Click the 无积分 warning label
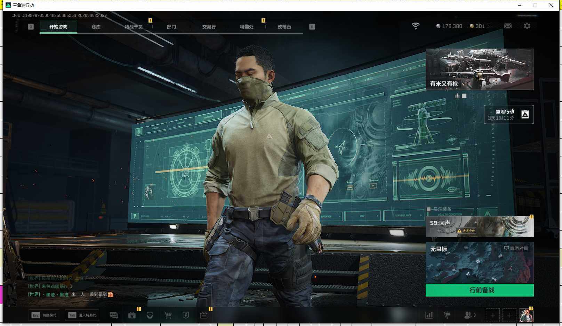This screenshot has width=562, height=326. click(x=466, y=231)
